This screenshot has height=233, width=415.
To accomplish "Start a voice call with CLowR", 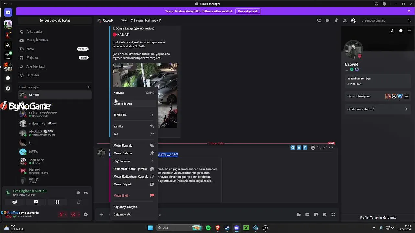I will [x=319, y=20].
